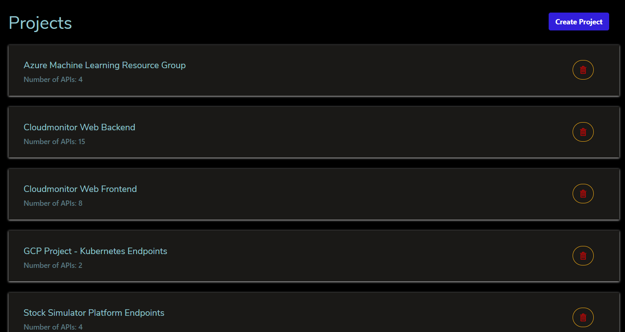This screenshot has height=332, width=625.
Task: Click the 'Number of APIs: 15' text
Action: (x=54, y=142)
